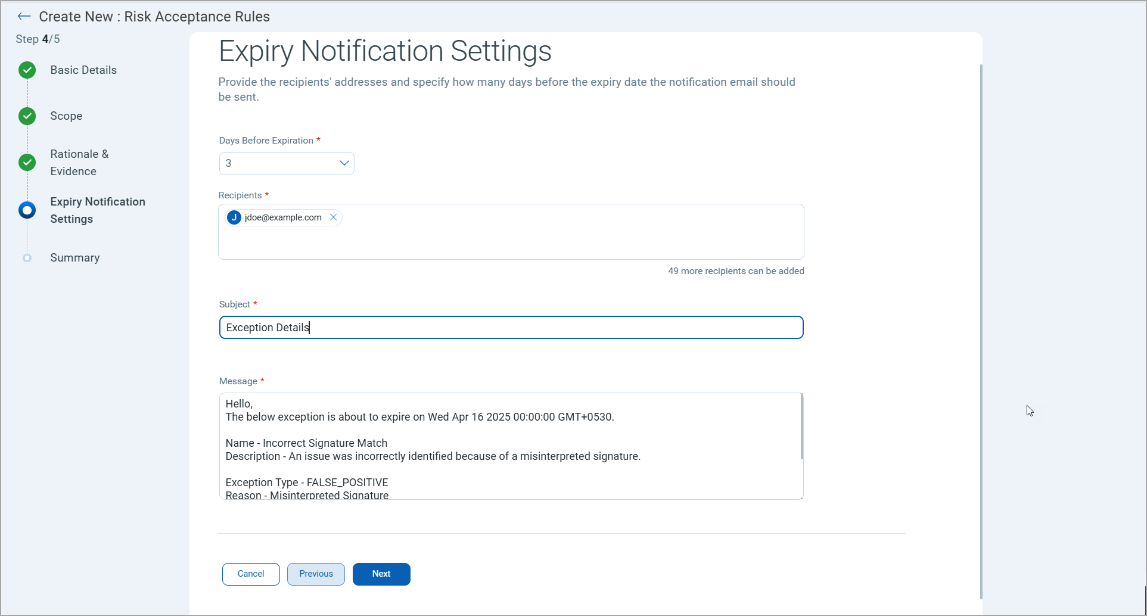Click the Days Before Expiration chevron arrow

344,163
